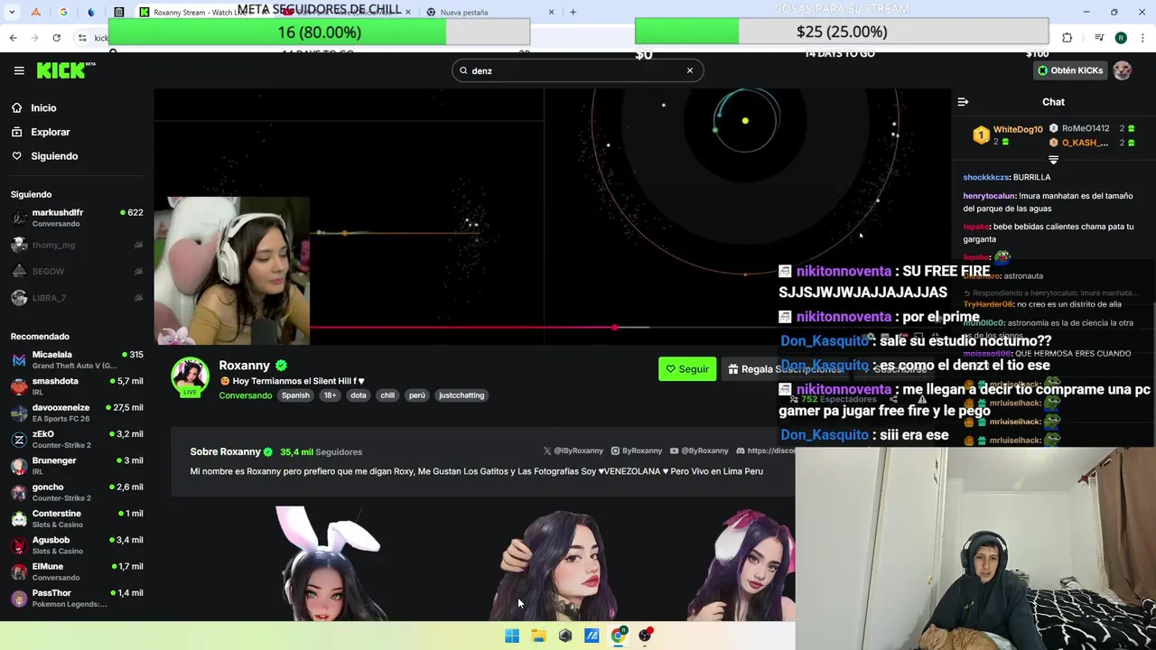
Task: Click the Brunenger channel avatar
Action: [19, 466]
